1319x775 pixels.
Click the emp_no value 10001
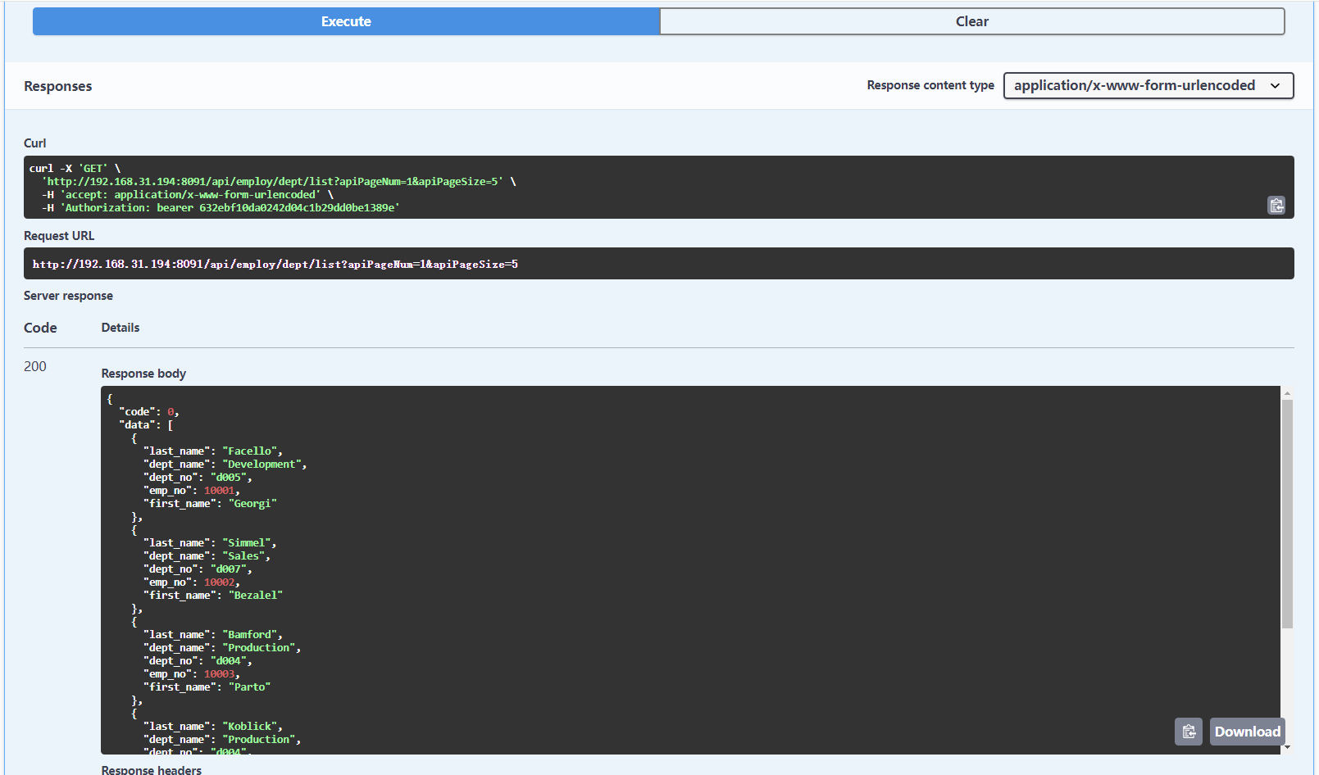pyautogui.click(x=219, y=490)
